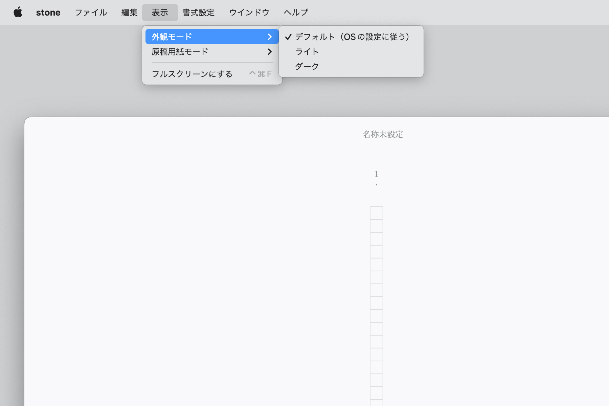Click the topmost manuscript grid cell
This screenshot has height=406, width=609.
[x=377, y=213]
